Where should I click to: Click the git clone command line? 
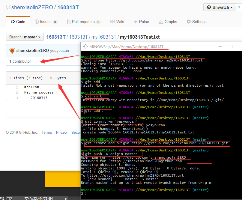(x=144, y=60)
